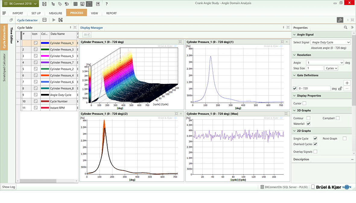Click the orange color swatch for Cylinder Pressure_4
Screen dimensions: 356x203
(x=45, y=75)
